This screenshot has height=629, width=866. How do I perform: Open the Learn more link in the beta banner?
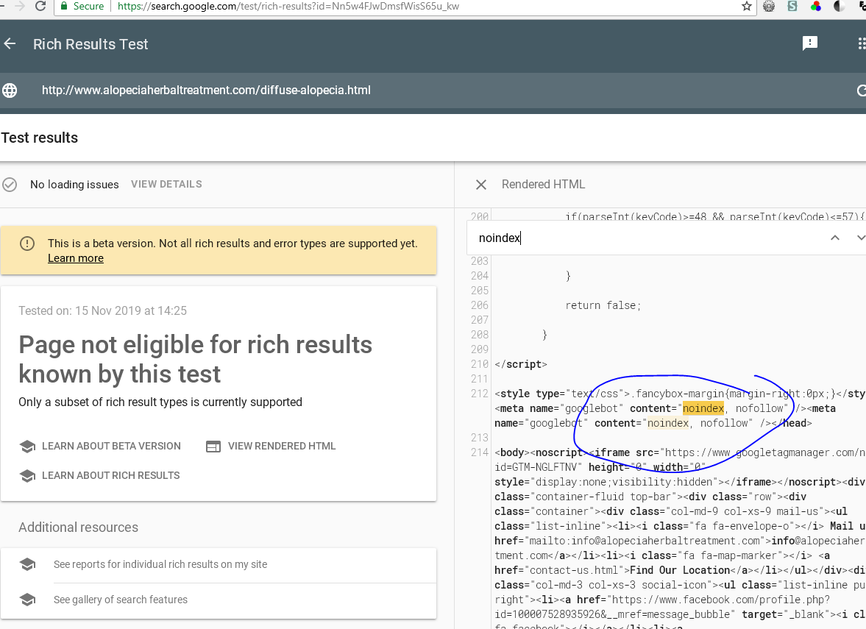coord(75,258)
